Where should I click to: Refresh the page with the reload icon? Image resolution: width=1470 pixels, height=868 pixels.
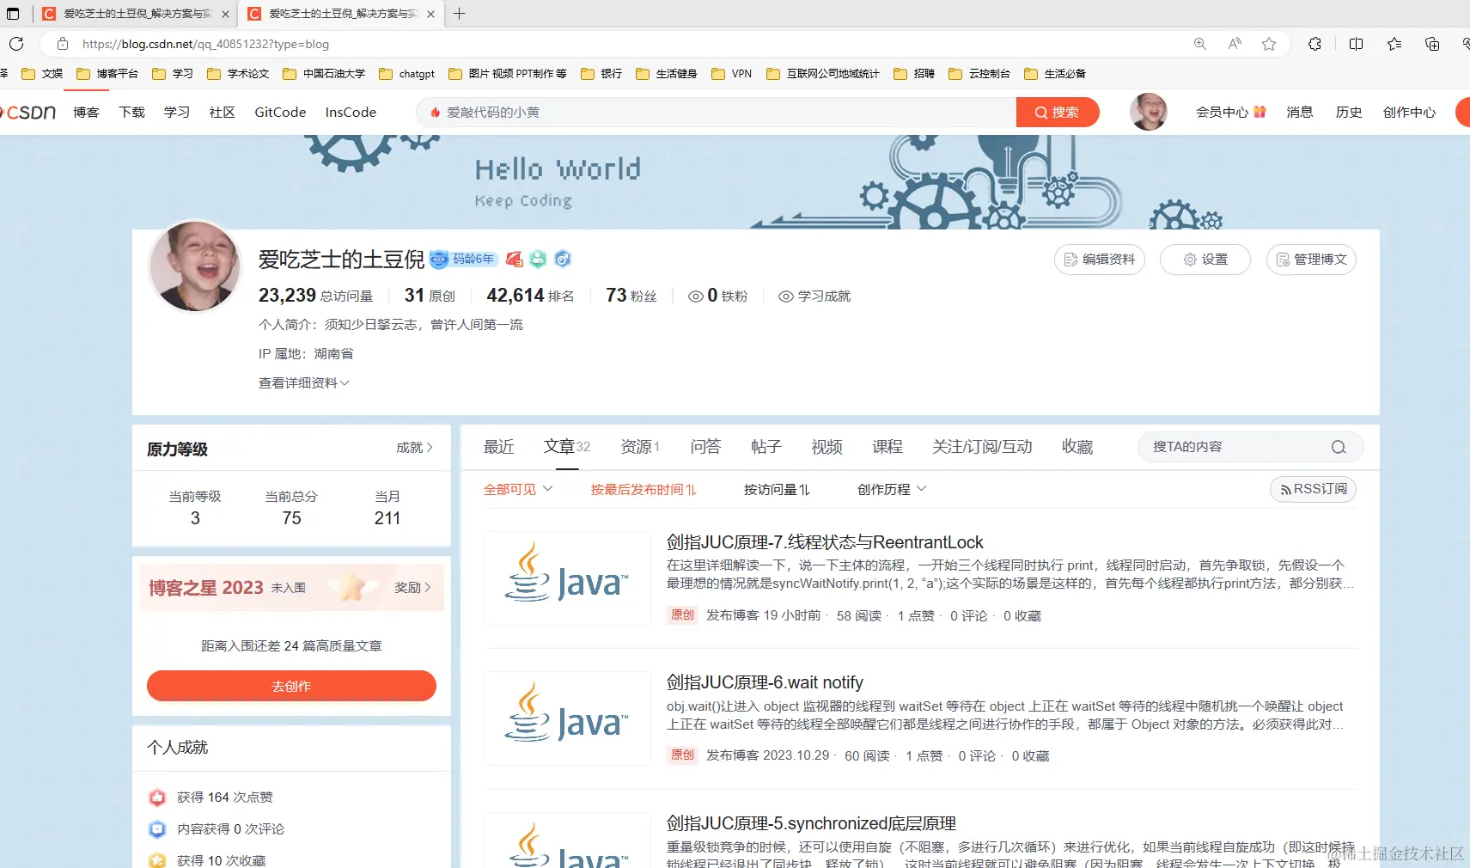click(x=16, y=44)
